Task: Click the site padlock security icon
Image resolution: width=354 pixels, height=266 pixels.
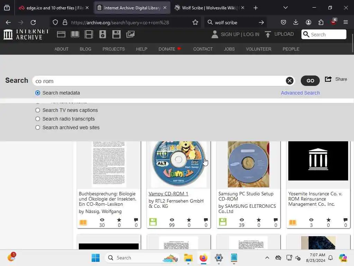Action: (x=65, y=23)
